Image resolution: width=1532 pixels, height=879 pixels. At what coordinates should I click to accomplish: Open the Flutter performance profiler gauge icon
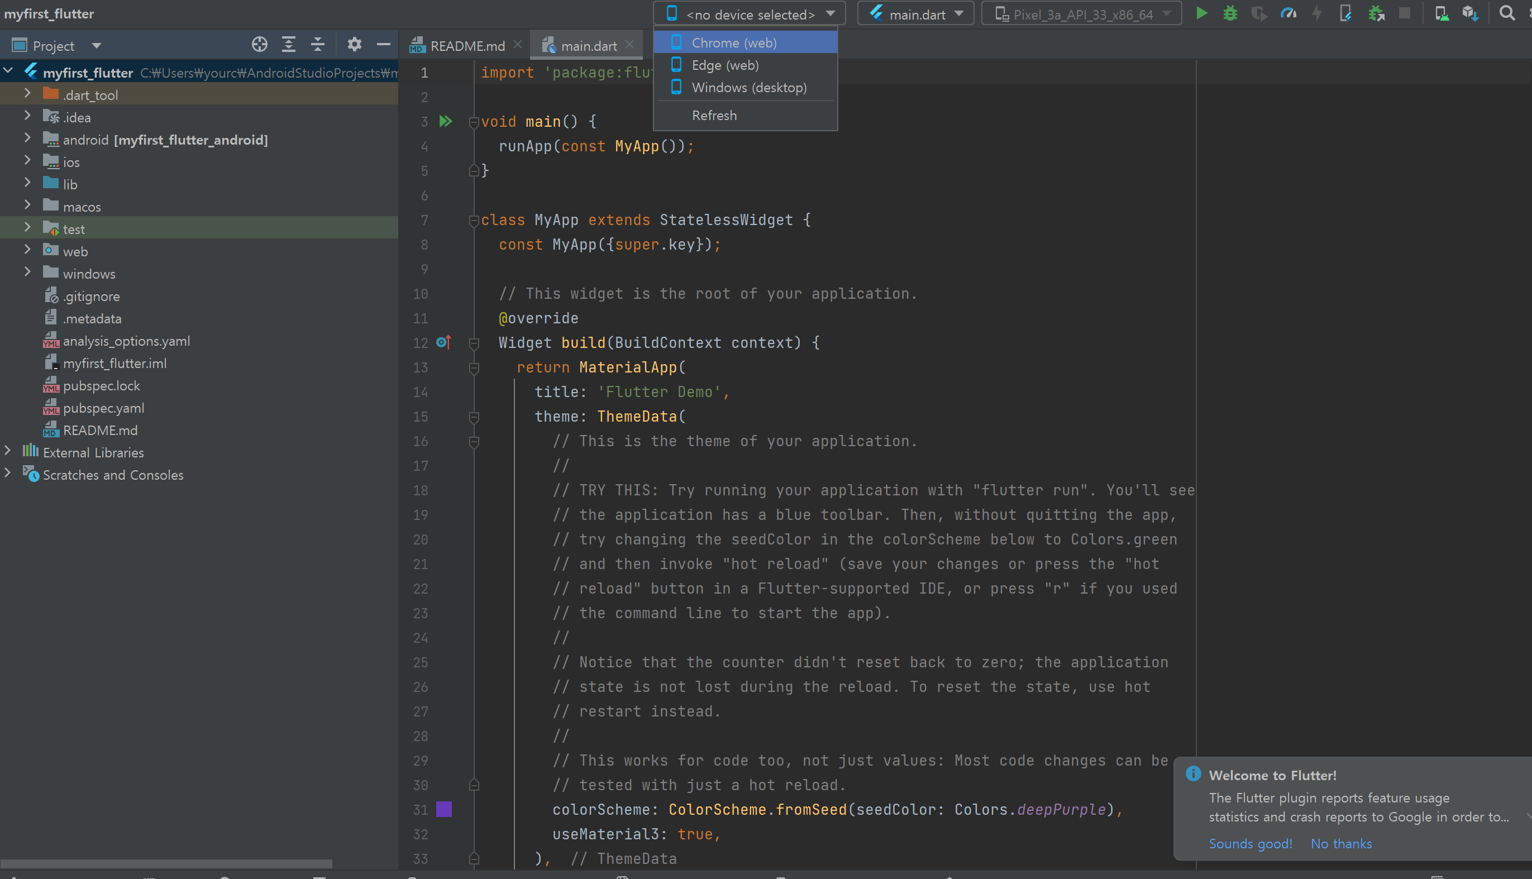(1288, 13)
